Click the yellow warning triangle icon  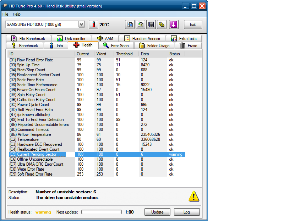[194, 197]
